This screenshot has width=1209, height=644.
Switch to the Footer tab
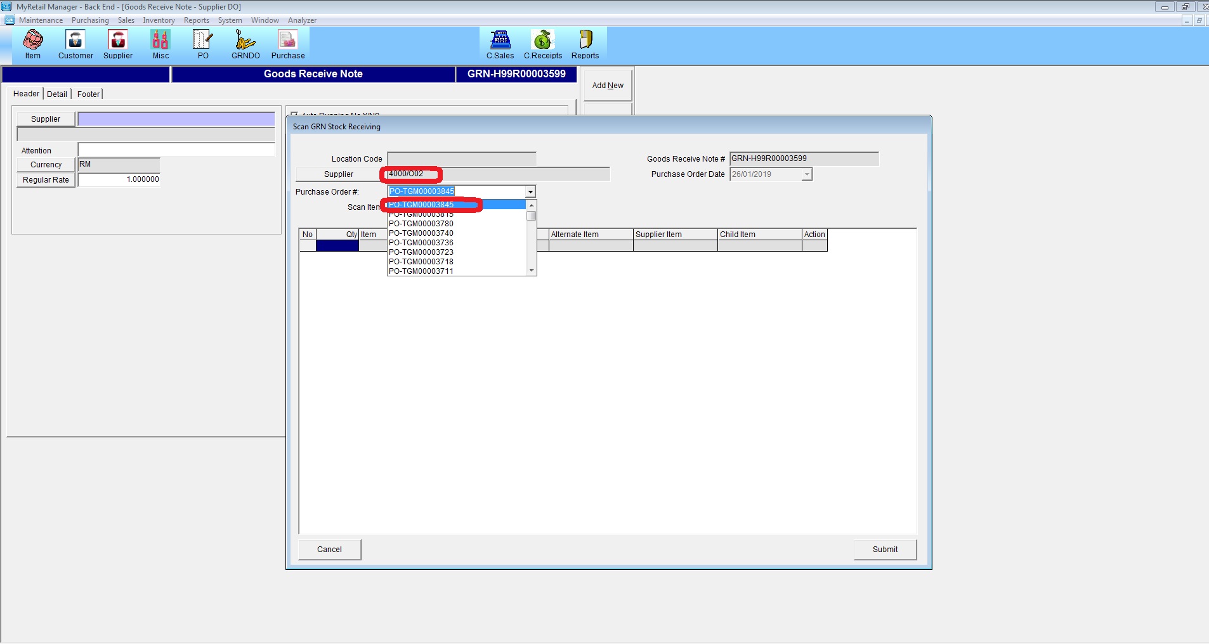coord(89,94)
